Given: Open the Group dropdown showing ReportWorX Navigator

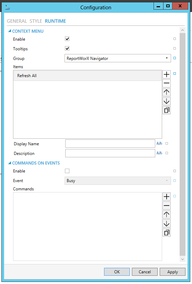Looking at the screenshot, I should click(x=118, y=58).
